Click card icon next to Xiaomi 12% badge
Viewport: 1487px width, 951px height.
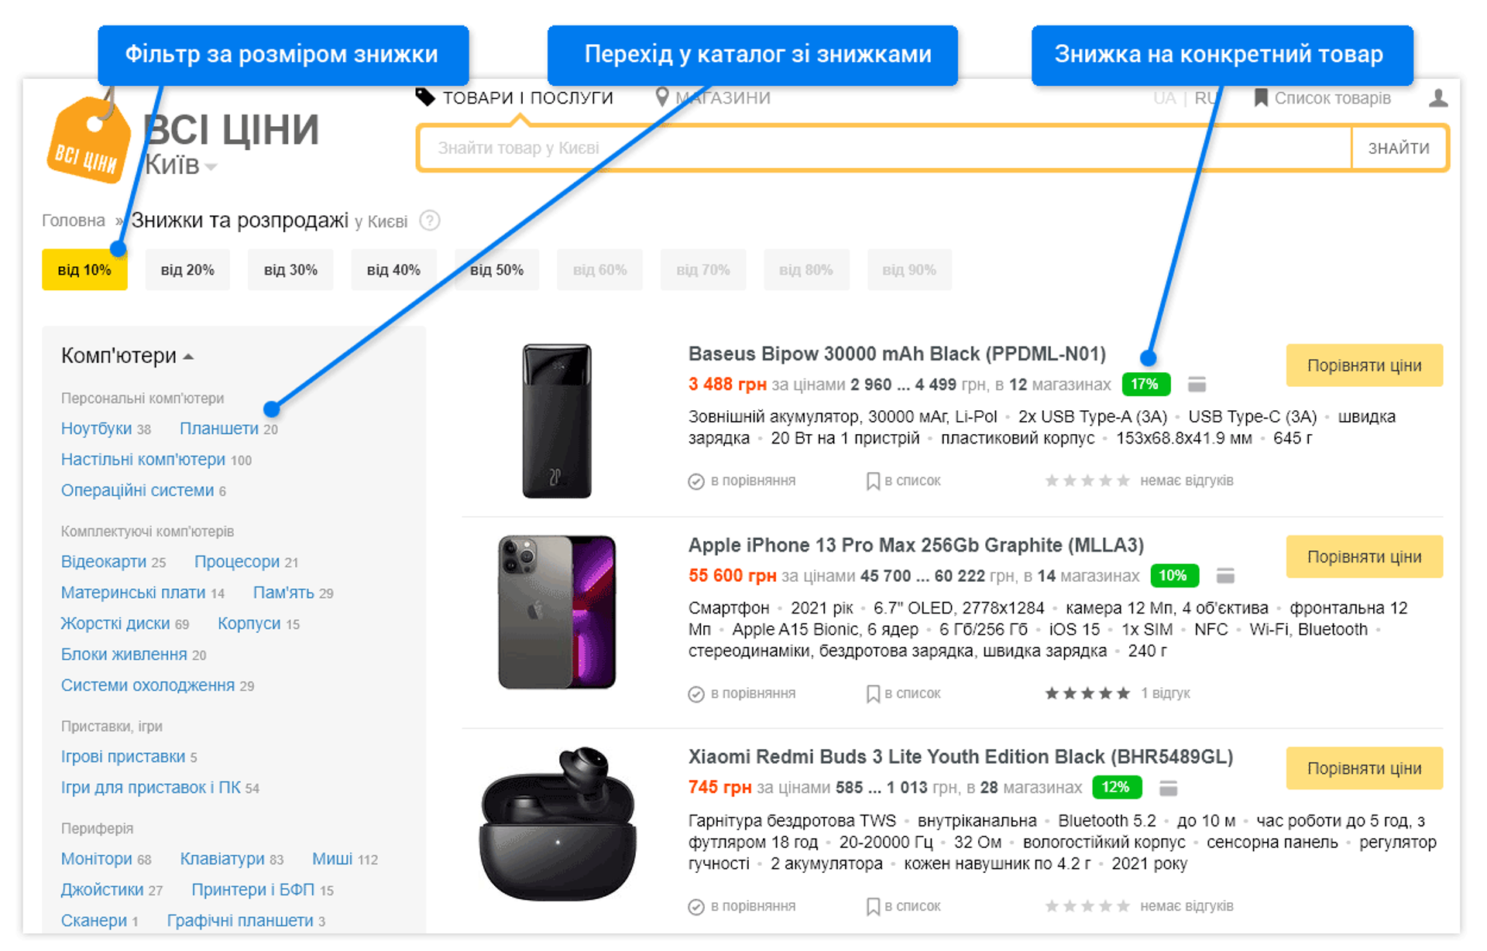point(1169,788)
